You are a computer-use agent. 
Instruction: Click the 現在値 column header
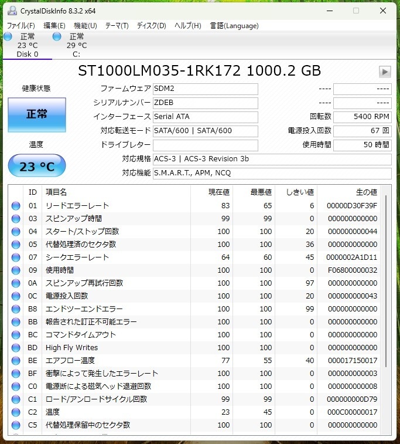tap(212, 192)
